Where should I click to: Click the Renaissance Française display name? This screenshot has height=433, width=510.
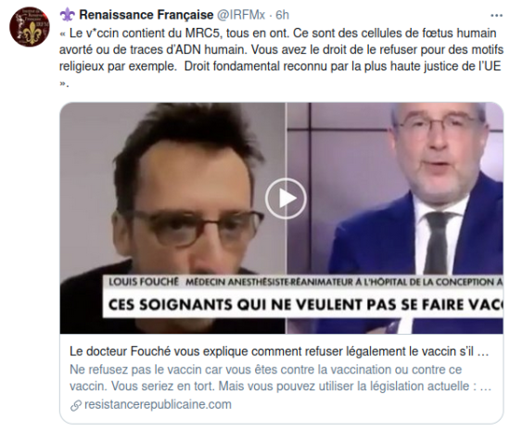[146, 15]
